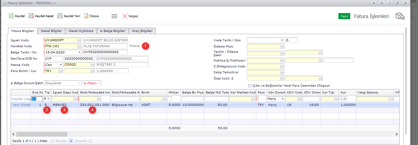Toggle Çıktı ve Bağlantılar Yerel Para checkbox
The width and height of the screenshot is (418, 145).
click(249, 86)
